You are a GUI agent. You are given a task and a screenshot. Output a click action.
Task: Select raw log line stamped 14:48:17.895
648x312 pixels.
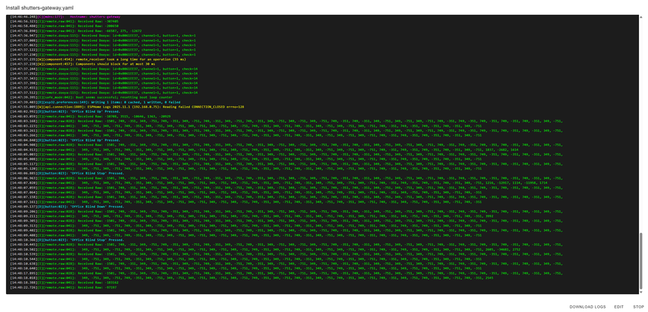click(x=286, y=273)
